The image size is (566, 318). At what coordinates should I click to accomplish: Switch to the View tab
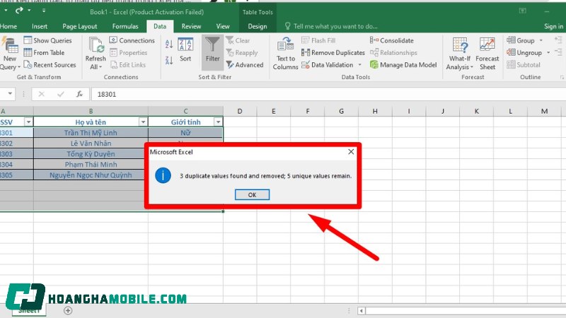pyautogui.click(x=223, y=26)
